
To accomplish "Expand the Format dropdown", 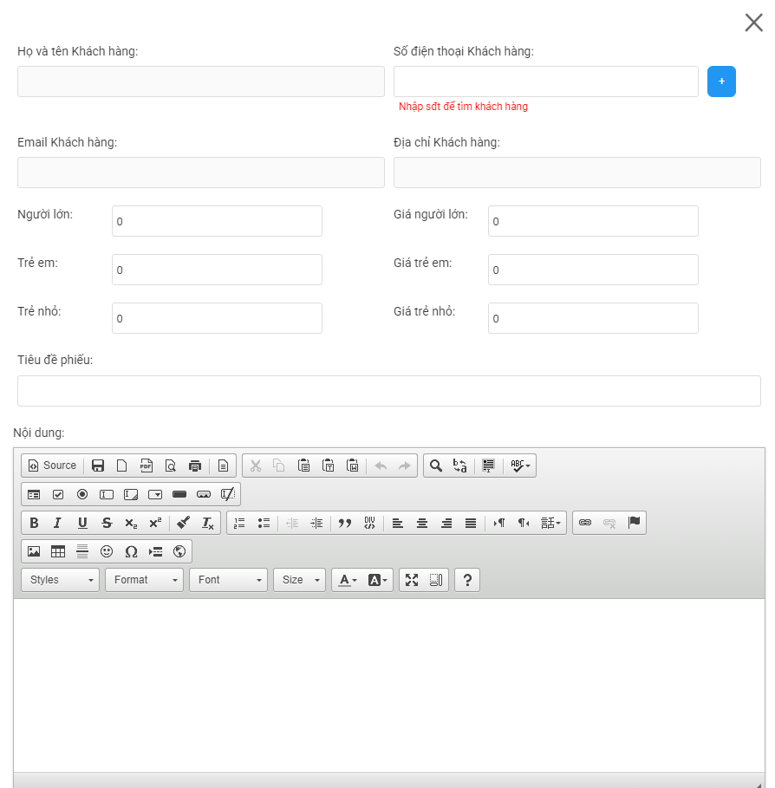I will [144, 580].
